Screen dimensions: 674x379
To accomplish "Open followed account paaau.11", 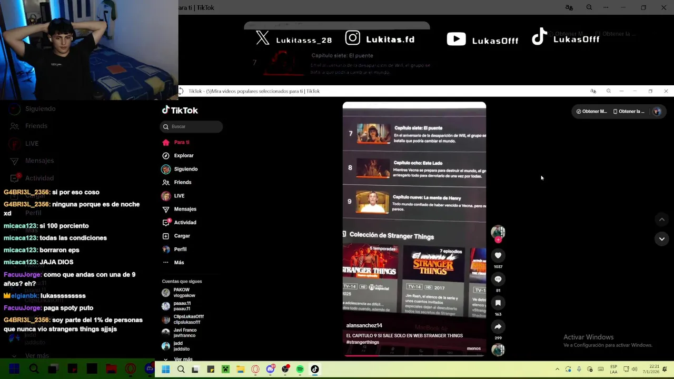I will pyautogui.click(x=176, y=306).
